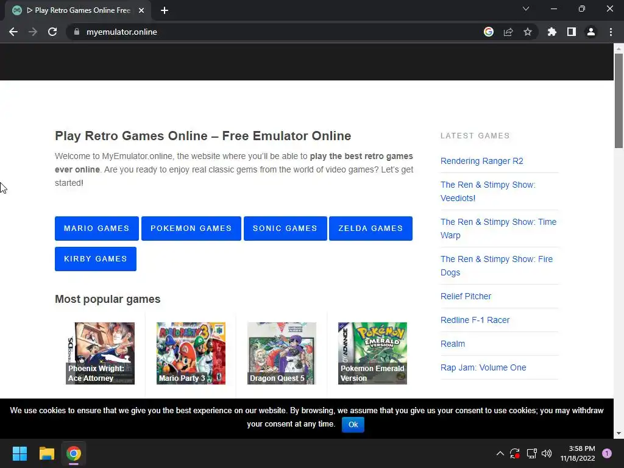
Task: Open The Ren & Stimpy Show: Fire Dogs link
Action: [x=496, y=266]
